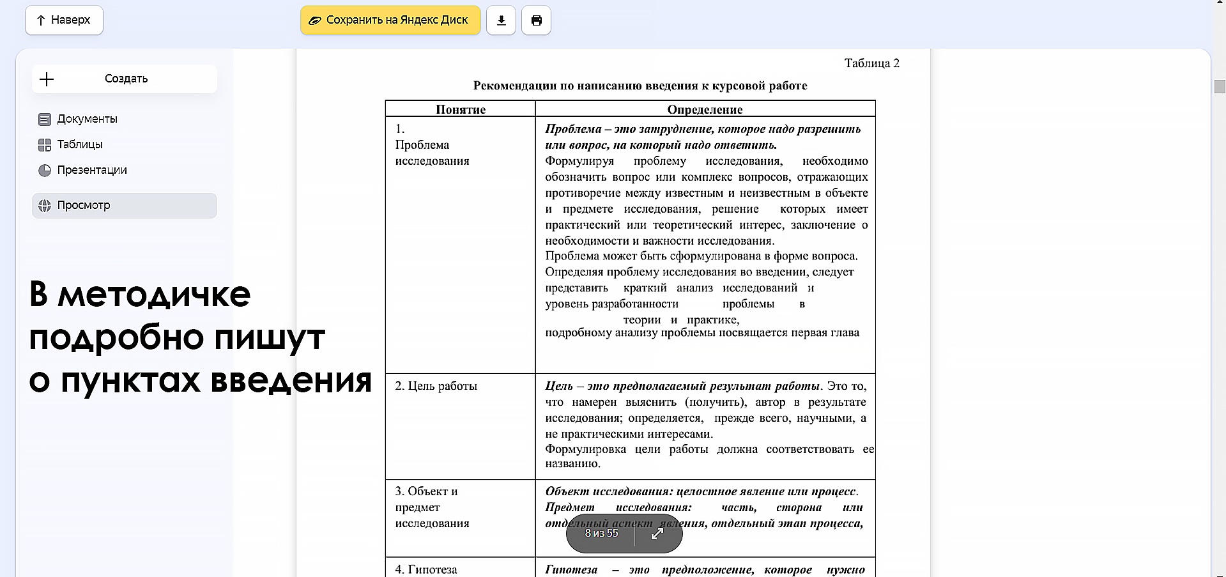1226x577 pixels.
Task: Click the page counter 8 из 55
Action: (601, 533)
